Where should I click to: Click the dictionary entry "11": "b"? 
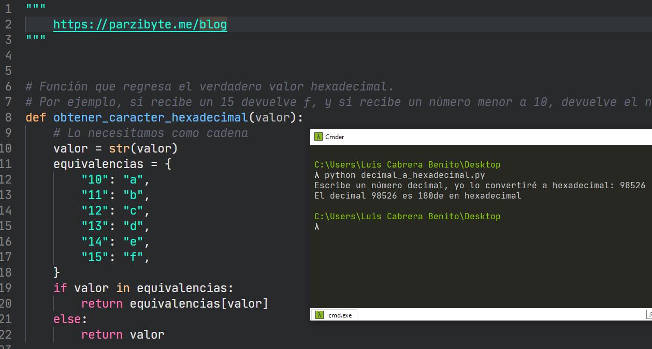coord(115,195)
